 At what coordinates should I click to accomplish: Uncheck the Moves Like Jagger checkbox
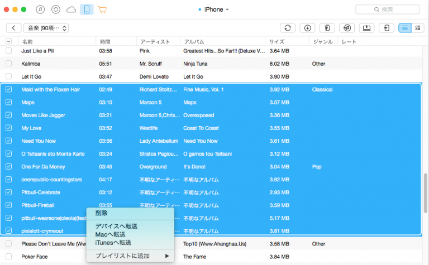click(9, 115)
